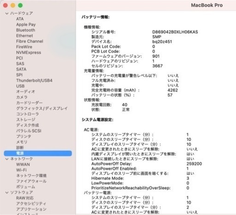The width and height of the screenshot is (236, 215).
Task: Select SAS in the sidebar
Action: point(20,64)
